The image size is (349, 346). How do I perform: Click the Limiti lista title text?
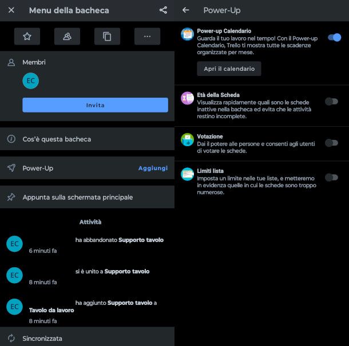(211, 171)
